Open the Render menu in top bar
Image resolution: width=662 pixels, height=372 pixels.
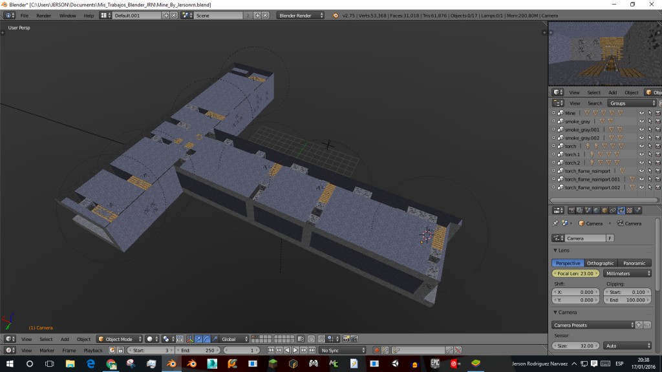(x=43, y=15)
